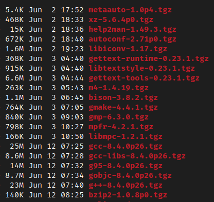The height and width of the screenshot is (202, 214).
Task: Click on libtextstyle-0.23.1.tgz
Action: (x=141, y=68)
